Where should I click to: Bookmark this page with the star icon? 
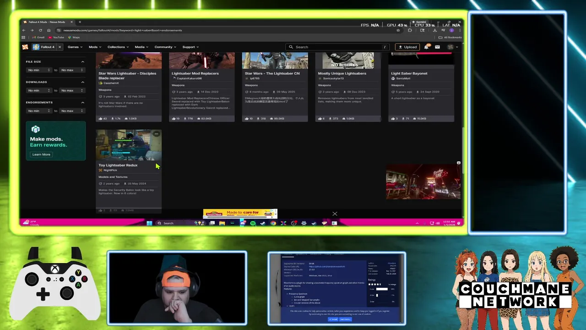click(x=398, y=30)
